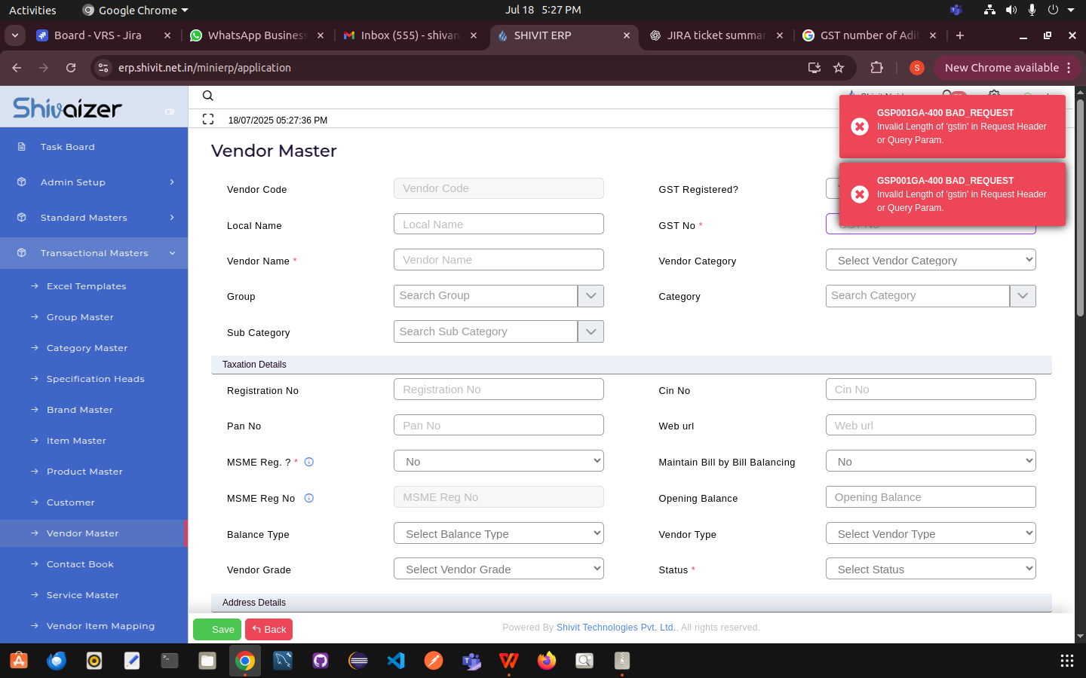Click info icon next to MSME Reg. ?
This screenshot has height=678, width=1086.
point(309,462)
